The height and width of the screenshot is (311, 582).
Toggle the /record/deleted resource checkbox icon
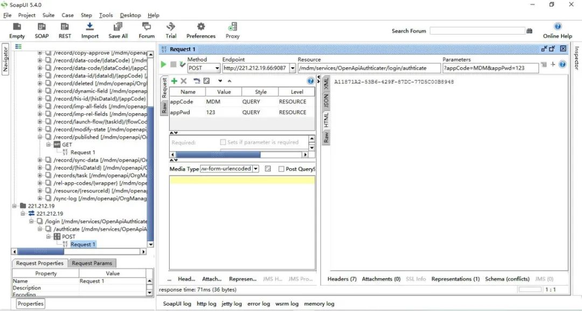pyautogui.click(x=48, y=83)
